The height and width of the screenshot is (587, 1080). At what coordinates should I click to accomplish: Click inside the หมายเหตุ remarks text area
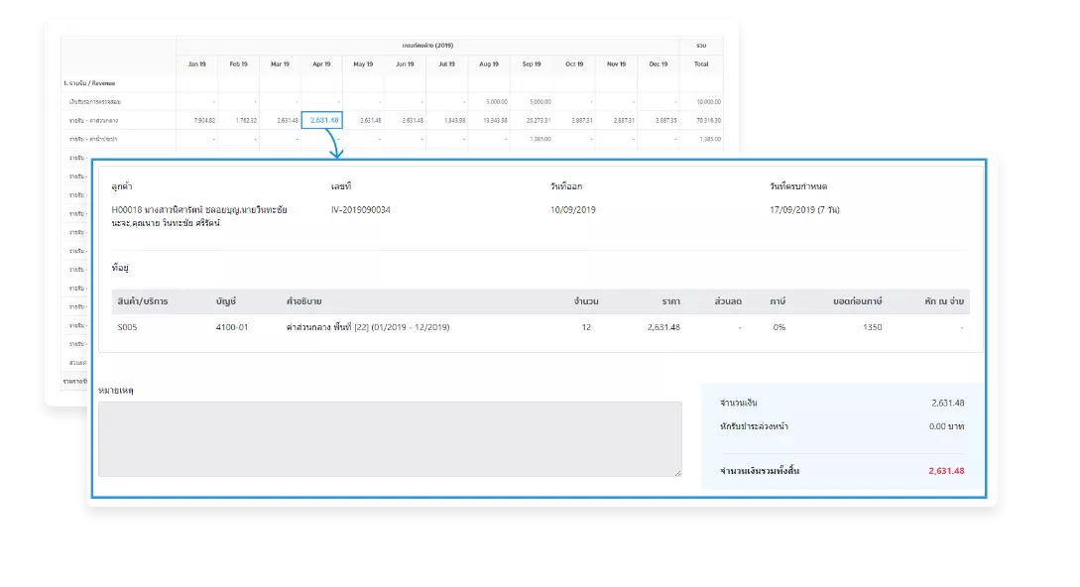tap(390, 439)
